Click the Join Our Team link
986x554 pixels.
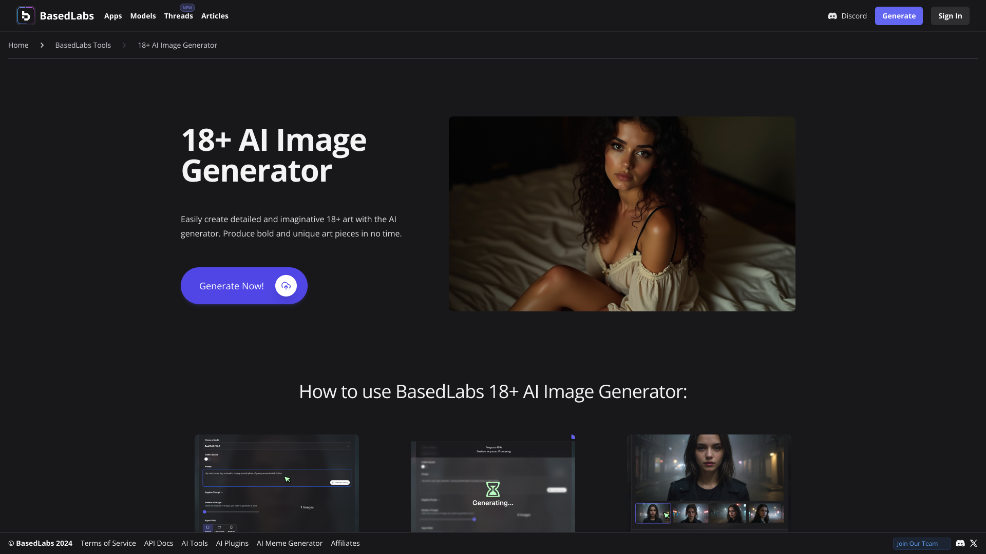pos(918,543)
